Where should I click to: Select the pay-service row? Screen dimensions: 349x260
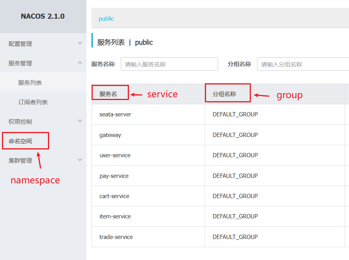tap(114, 176)
